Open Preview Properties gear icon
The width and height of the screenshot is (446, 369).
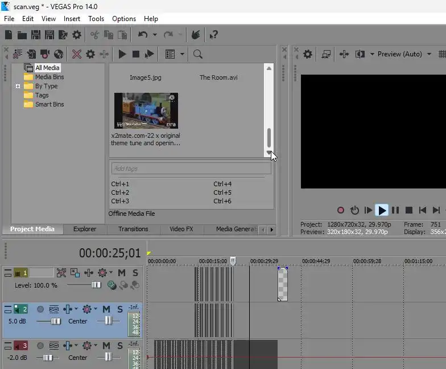(307, 54)
